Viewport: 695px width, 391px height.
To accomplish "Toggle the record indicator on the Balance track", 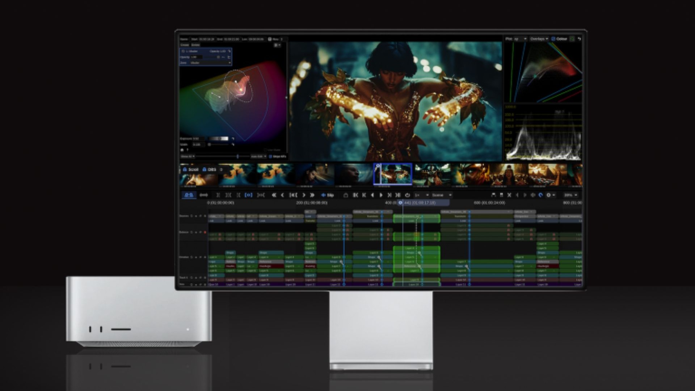I will point(205,232).
